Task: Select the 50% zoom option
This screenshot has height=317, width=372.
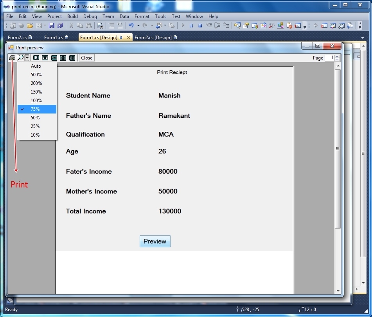Action: 35,117
